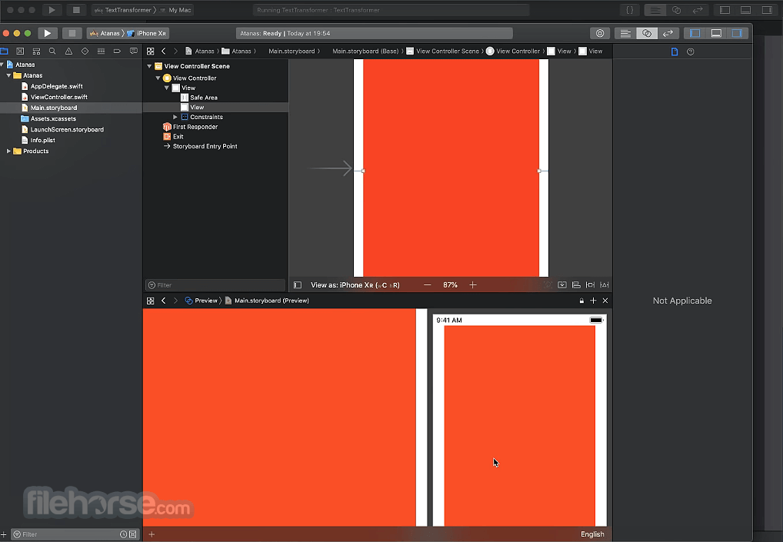Open the Find navigator
Screen dimensions: 783x542
coord(52,50)
